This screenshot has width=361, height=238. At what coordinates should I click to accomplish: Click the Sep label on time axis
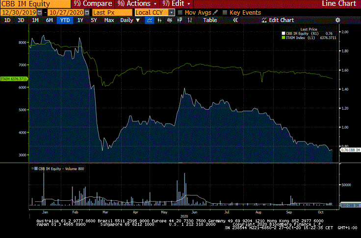point(289,212)
